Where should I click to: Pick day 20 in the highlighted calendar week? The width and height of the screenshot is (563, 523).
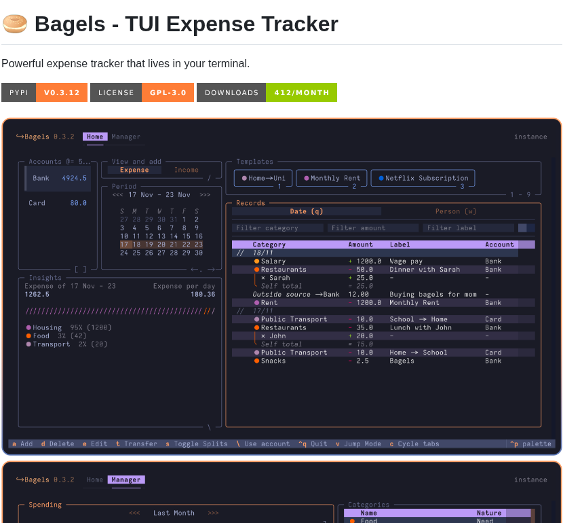pyautogui.click(x=161, y=245)
